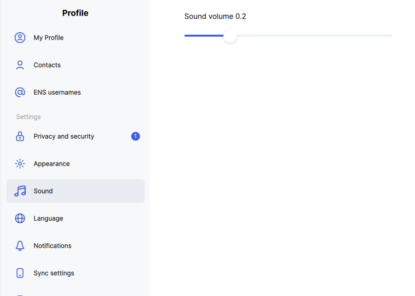The width and height of the screenshot is (415, 296).
Task: Open Sync settings entry
Action: click(x=76, y=273)
